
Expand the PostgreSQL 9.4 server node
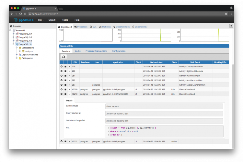[13, 34]
